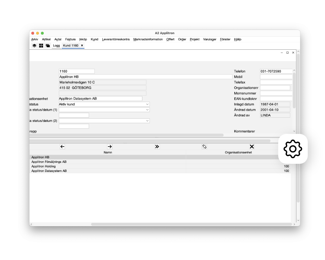Image resolution: width=325 pixels, height=260 pixels.
Task: Click the Applitron Datasystem AB organisation unit field
Action: point(100,99)
